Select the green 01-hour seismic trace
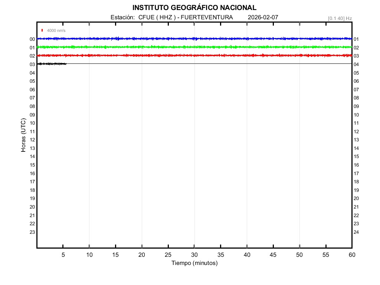The height and width of the screenshot is (285, 380). pos(194,47)
